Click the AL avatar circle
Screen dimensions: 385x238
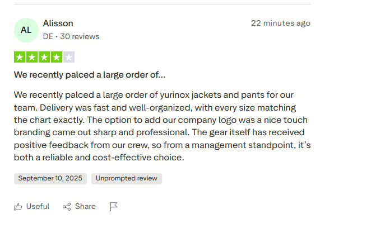[26, 30]
